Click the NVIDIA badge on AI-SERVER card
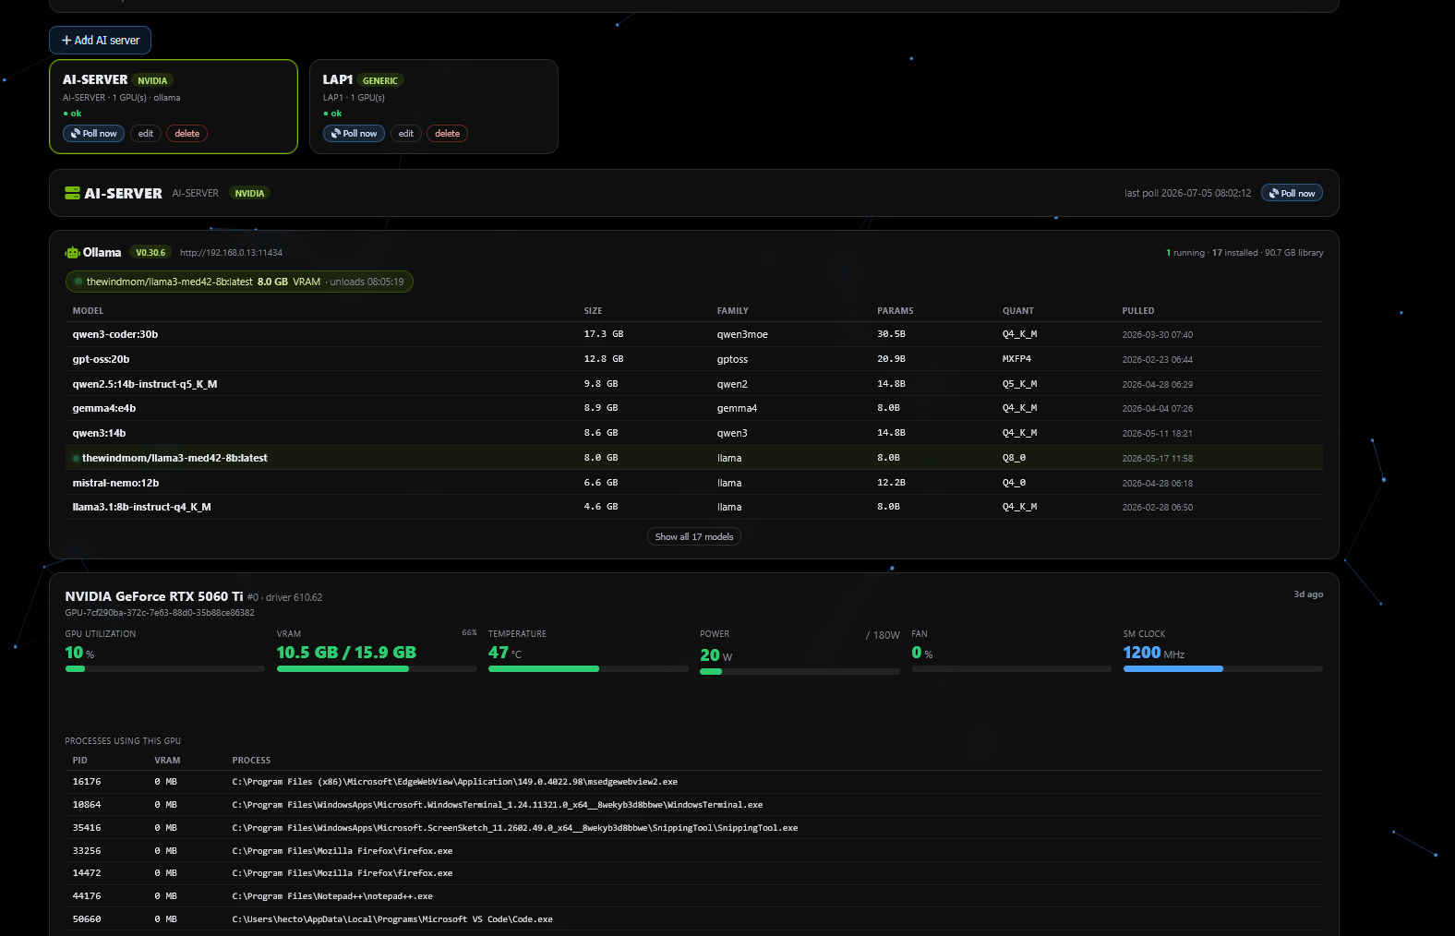 (x=152, y=80)
